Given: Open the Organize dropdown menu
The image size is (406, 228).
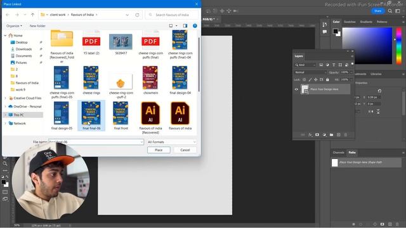Looking at the screenshot, I should click(x=14, y=26).
